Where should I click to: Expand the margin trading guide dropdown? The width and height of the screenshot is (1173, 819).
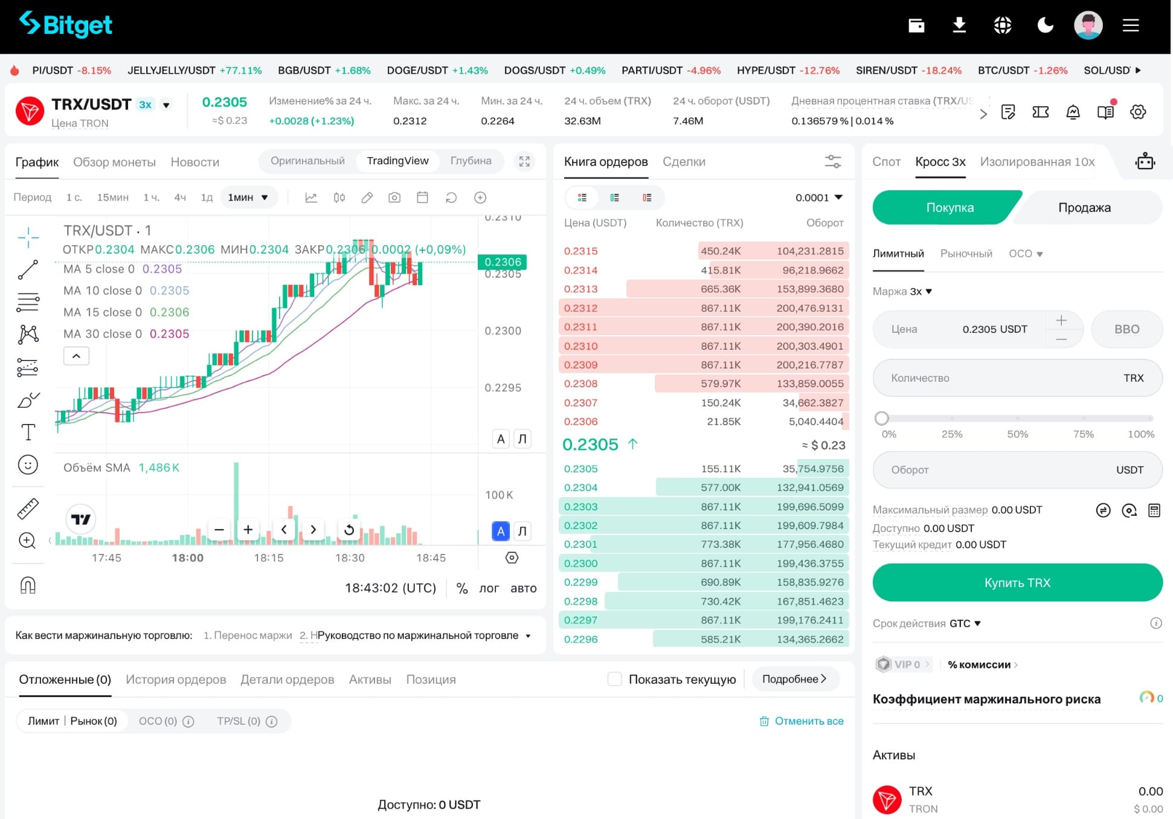pos(528,635)
